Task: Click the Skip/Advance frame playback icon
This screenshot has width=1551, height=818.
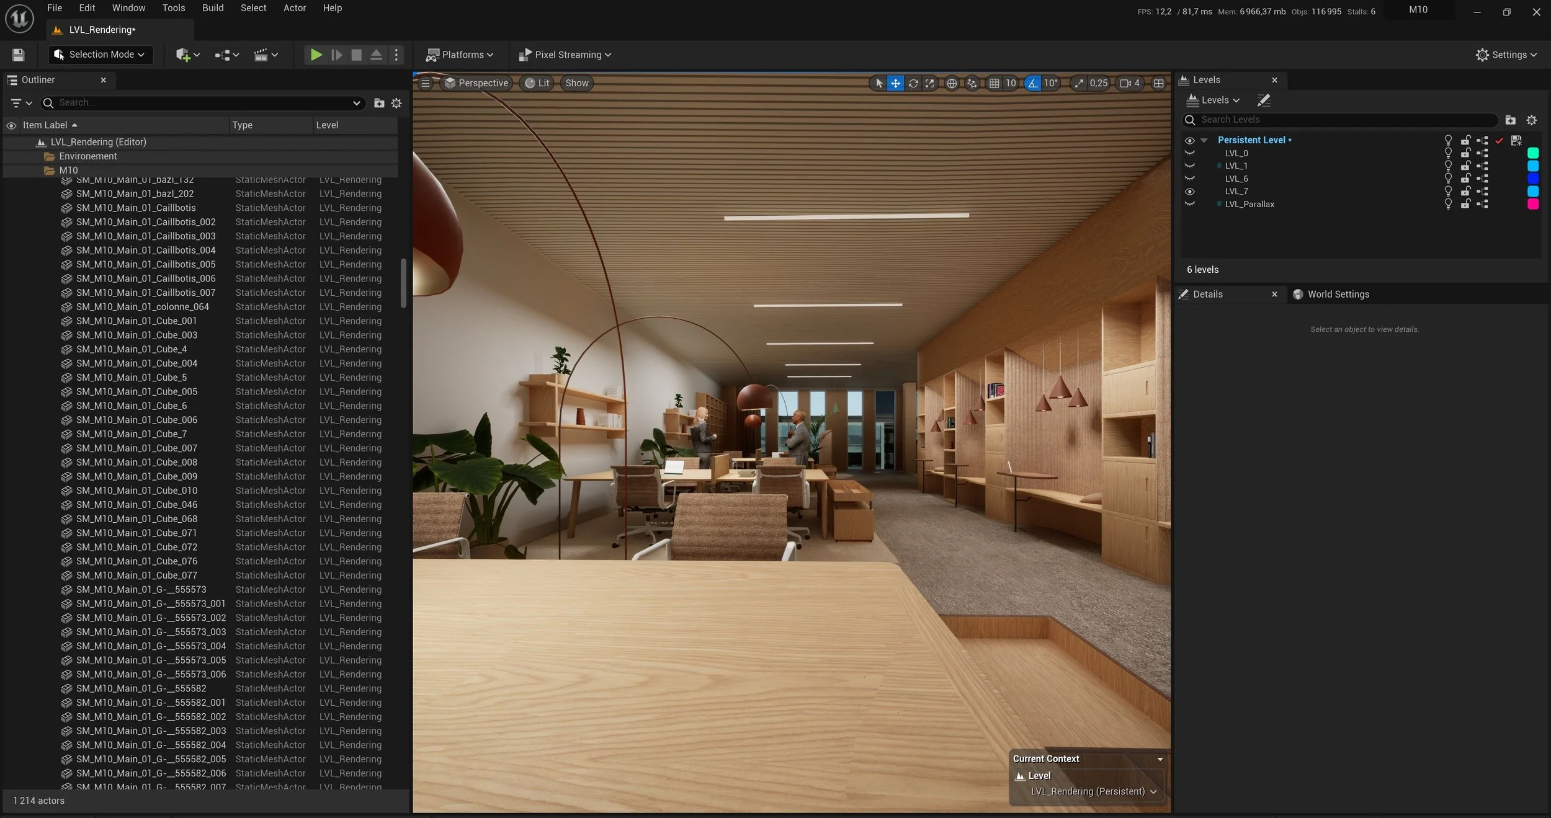Action: pyautogui.click(x=337, y=55)
